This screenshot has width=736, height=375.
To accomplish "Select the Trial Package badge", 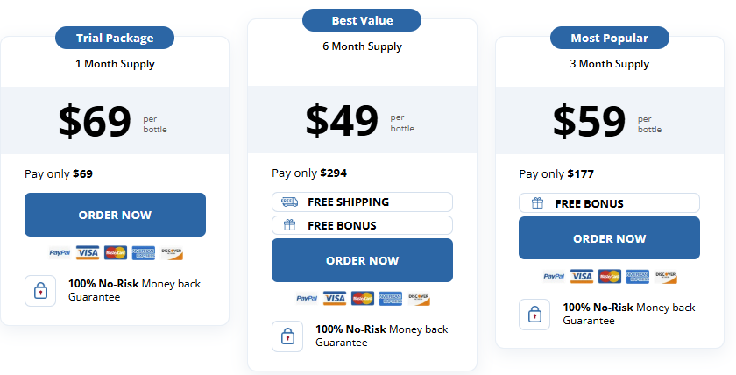I will pyautogui.click(x=115, y=39).
